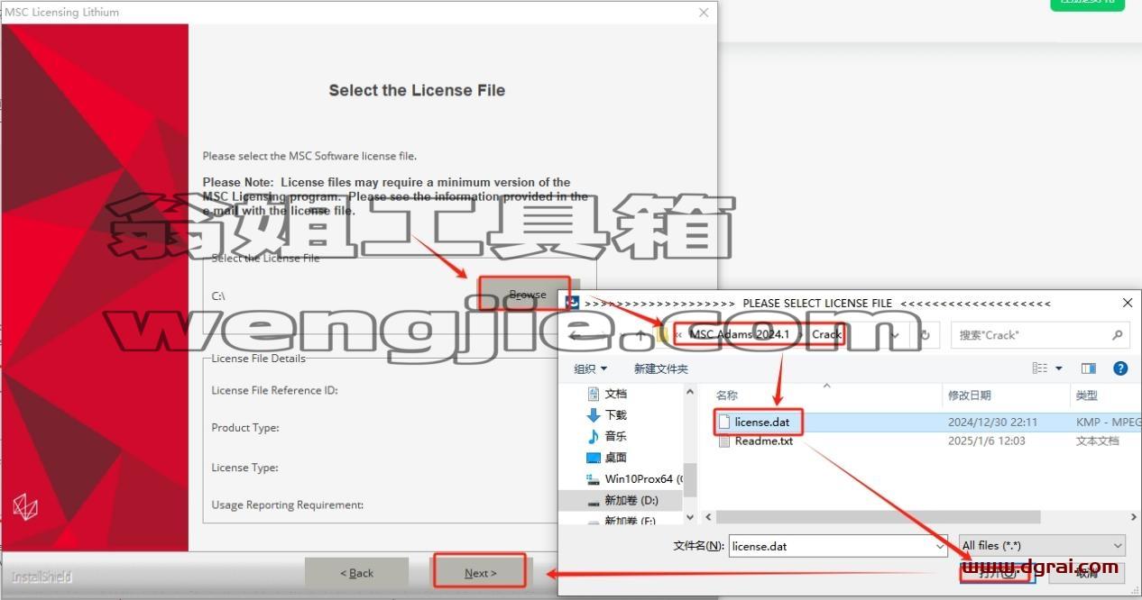
Task: Click the search magnifier icon
Action: [1118, 335]
